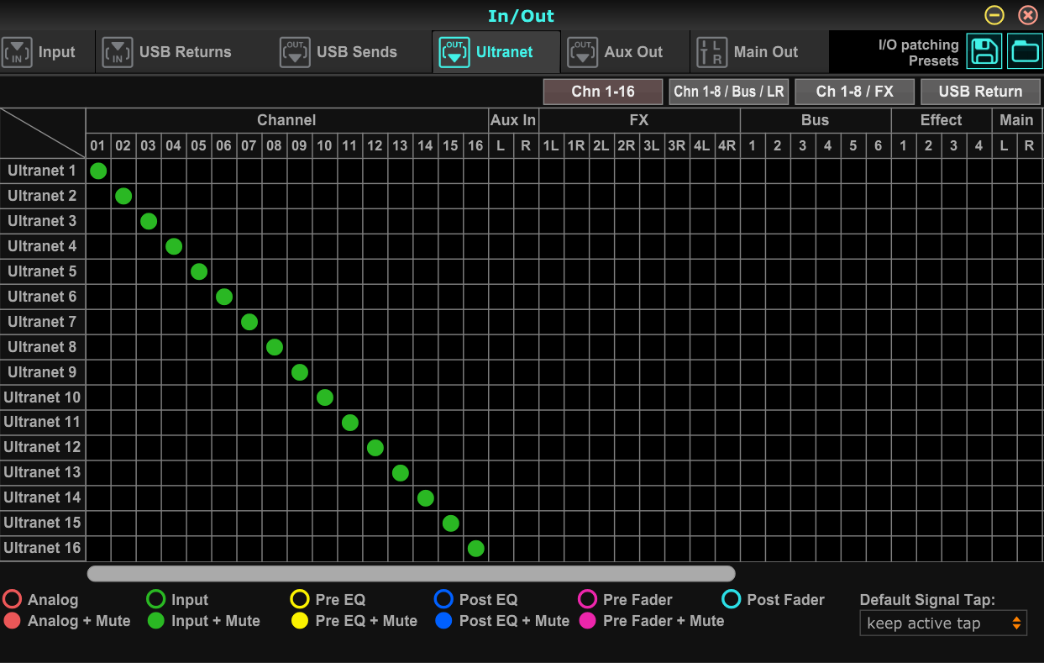This screenshot has height=663, width=1044.
Task: Toggle Ultranet 11 to Channel 11 patch
Action: (350, 422)
